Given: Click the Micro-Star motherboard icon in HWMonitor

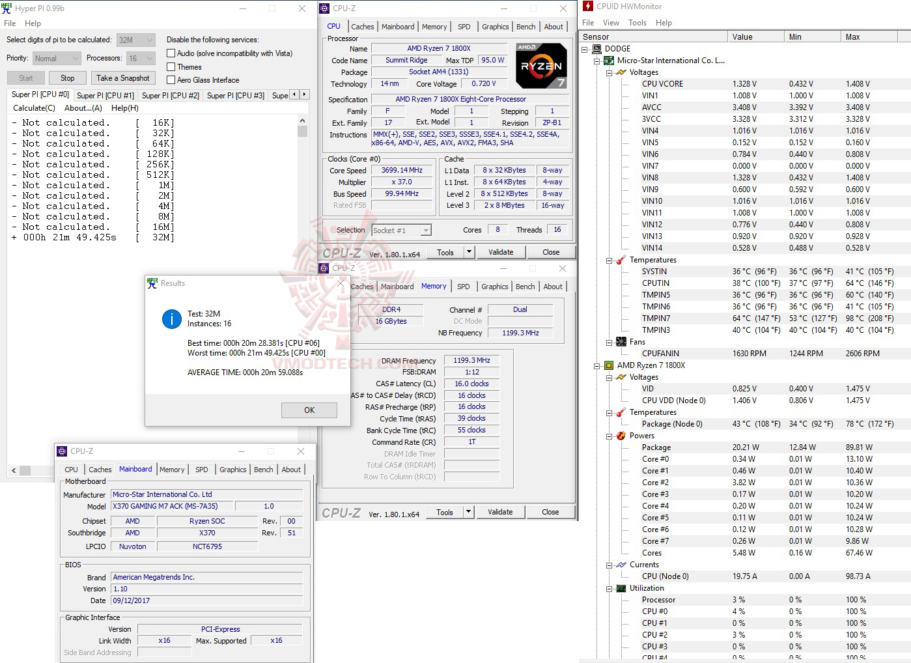Looking at the screenshot, I should pyautogui.click(x=609, y=61).
